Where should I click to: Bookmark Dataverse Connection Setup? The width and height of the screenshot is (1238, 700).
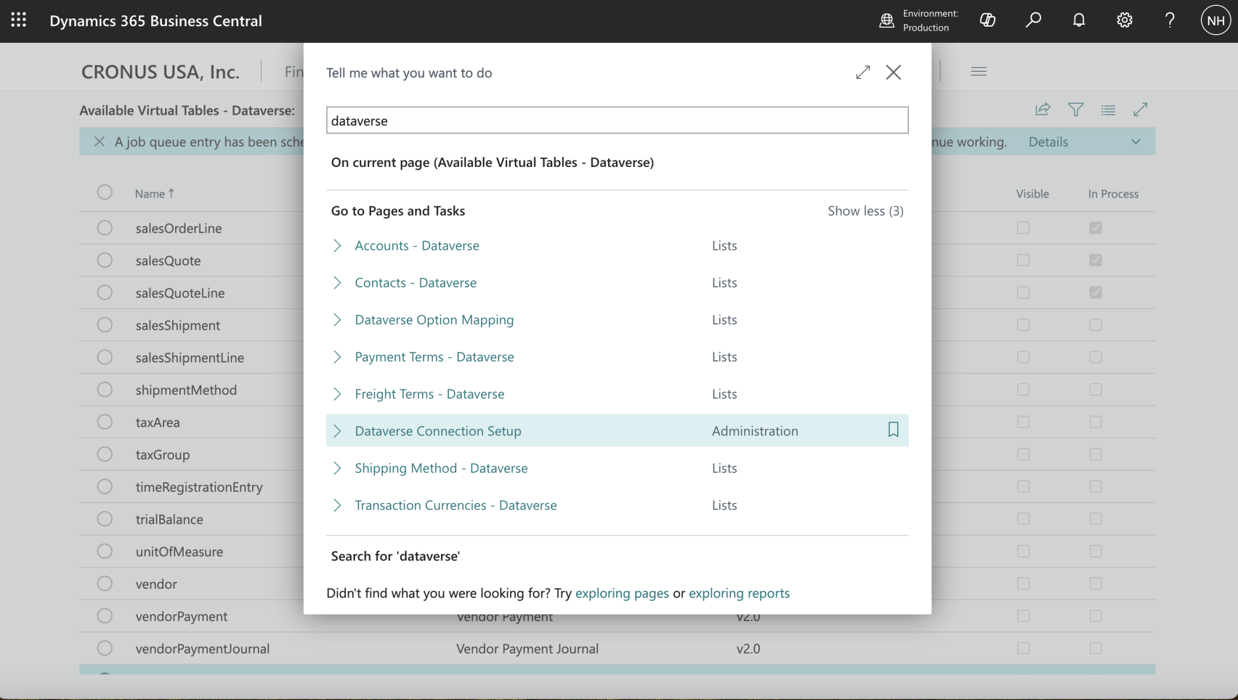point(893,429)
